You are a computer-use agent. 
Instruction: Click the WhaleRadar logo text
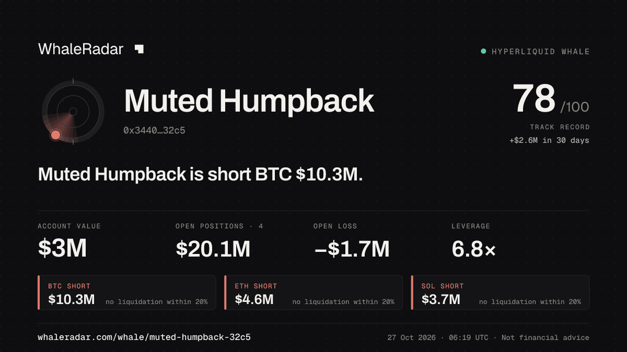pos(80,50)
